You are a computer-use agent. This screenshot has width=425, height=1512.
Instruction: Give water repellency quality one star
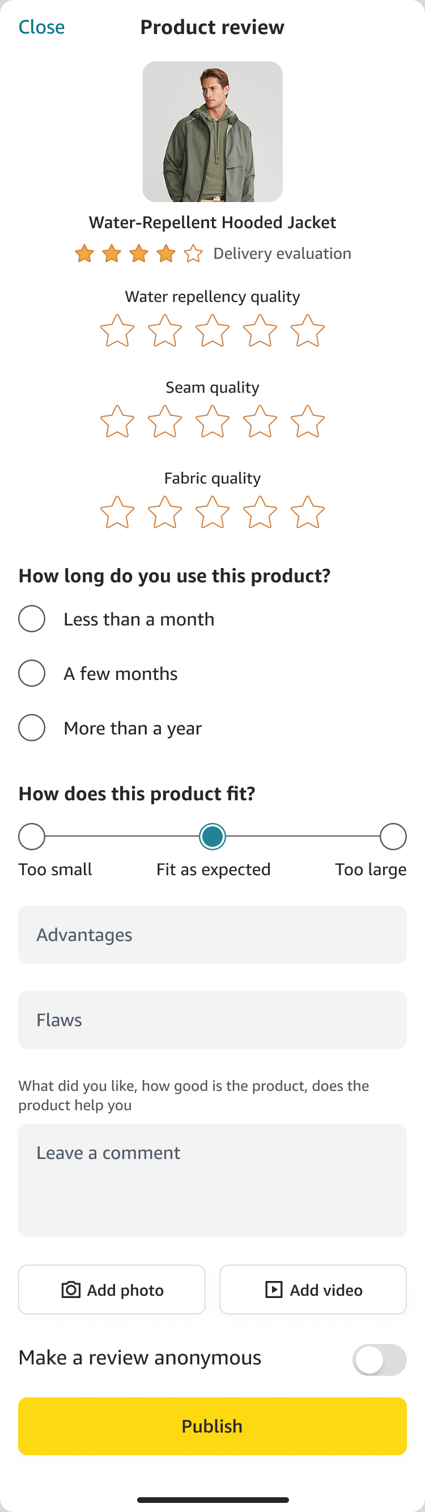(x=117, y=331)
